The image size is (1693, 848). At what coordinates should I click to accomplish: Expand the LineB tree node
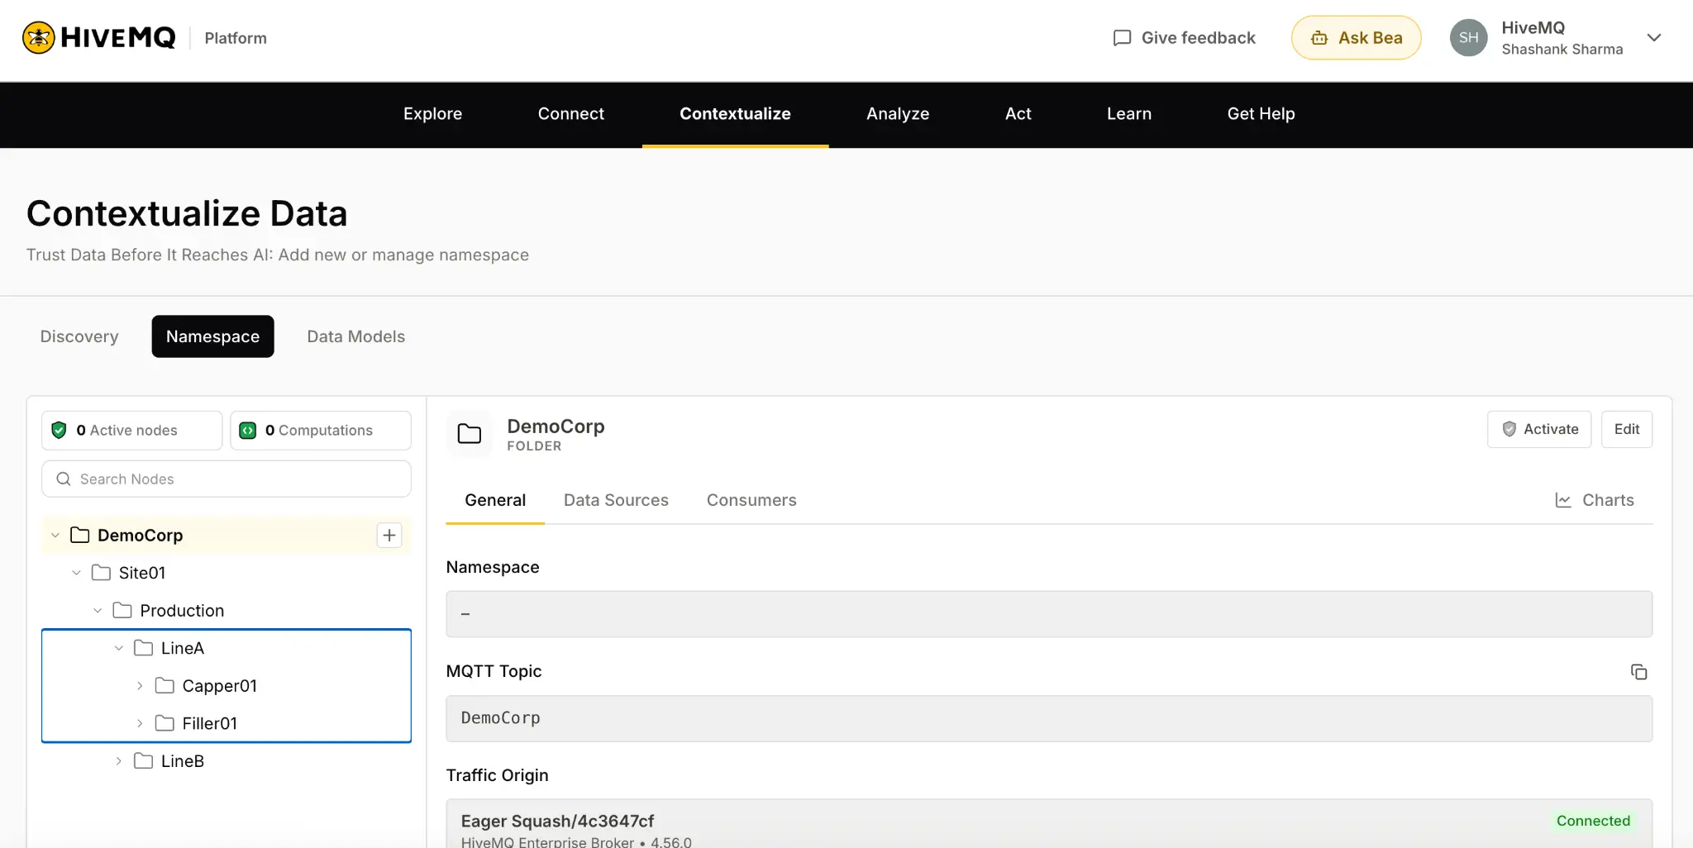118,761
